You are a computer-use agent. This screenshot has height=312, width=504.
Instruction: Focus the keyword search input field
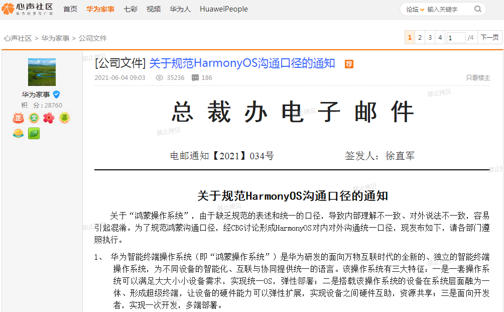[x=448, y=10]
